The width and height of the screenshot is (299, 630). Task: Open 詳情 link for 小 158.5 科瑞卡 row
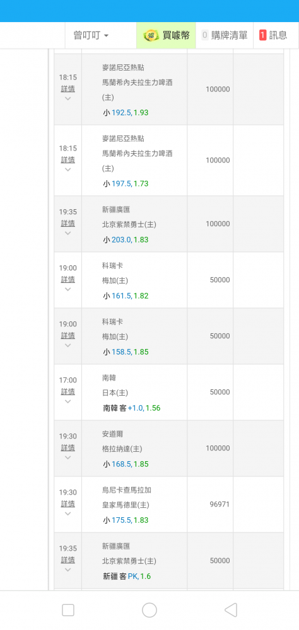pos(67,336)
